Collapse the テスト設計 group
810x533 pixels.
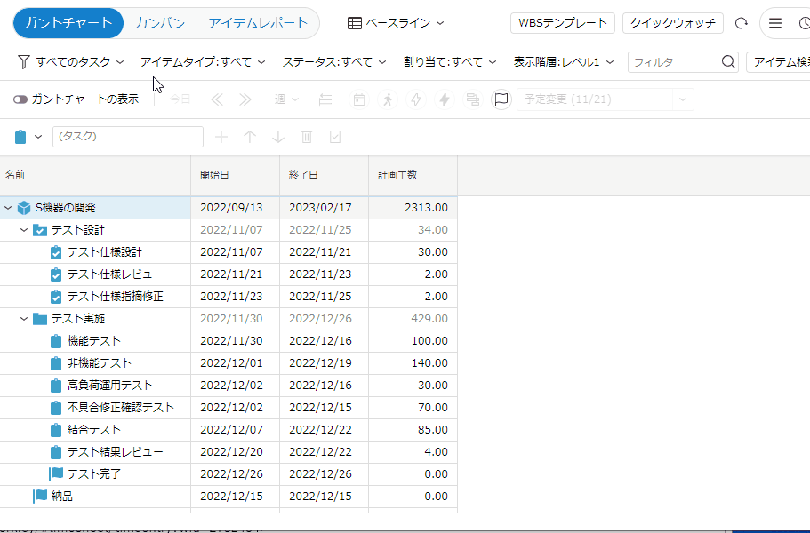[24, 230]
